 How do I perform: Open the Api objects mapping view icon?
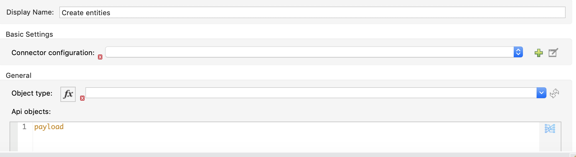coord(550,128)
